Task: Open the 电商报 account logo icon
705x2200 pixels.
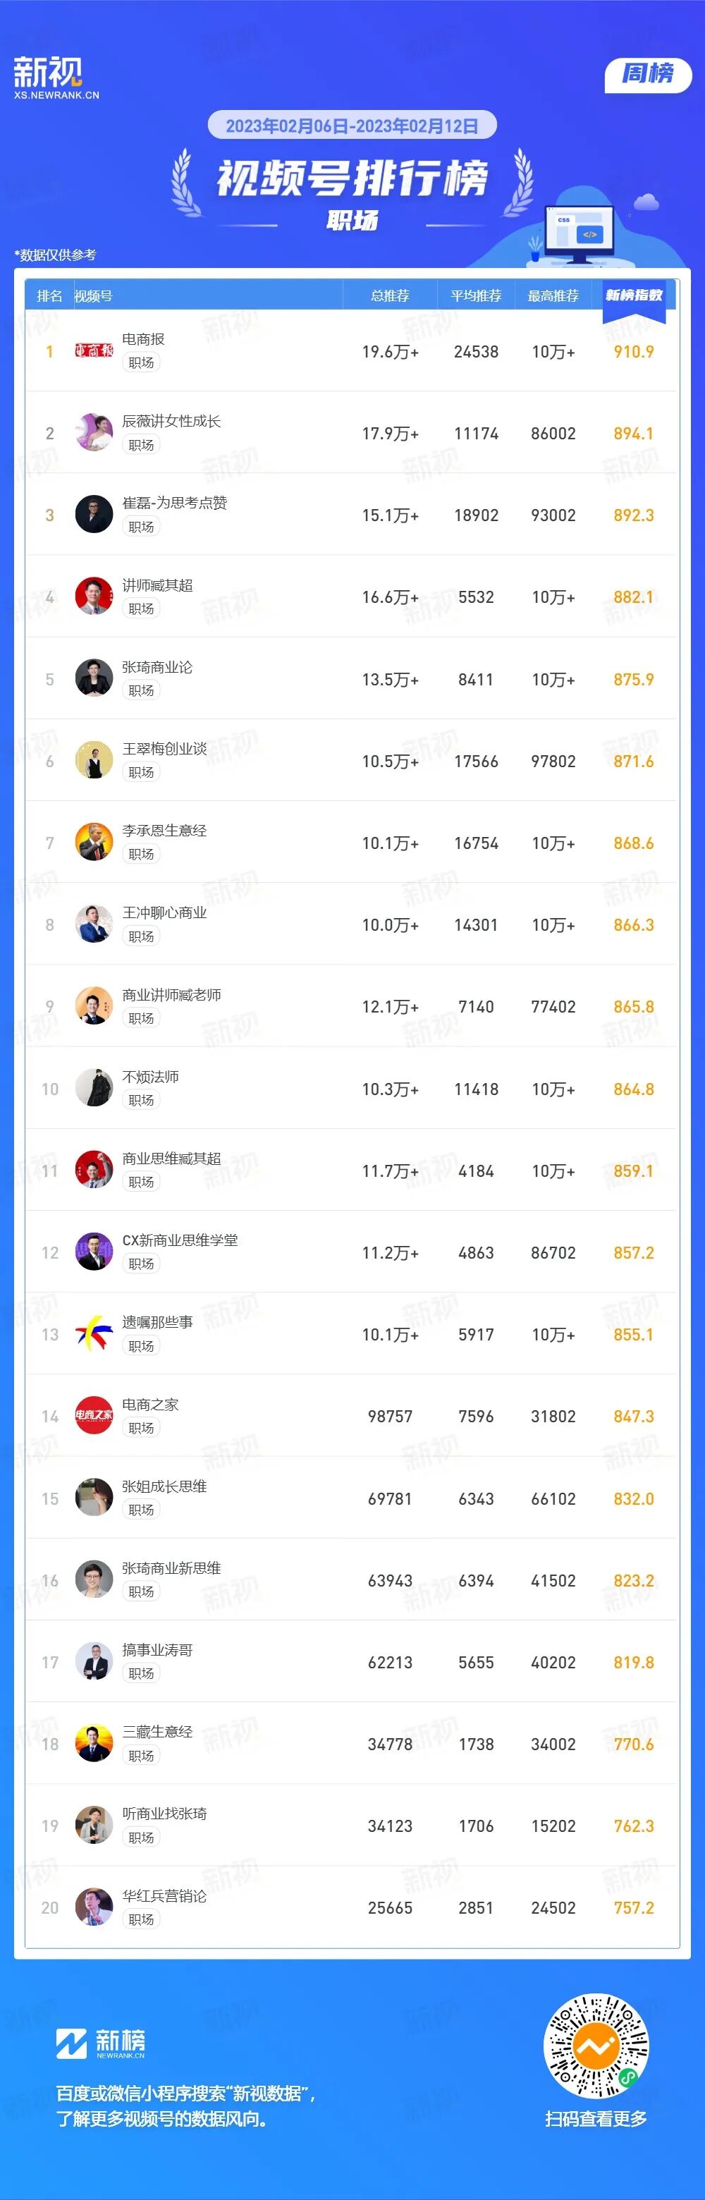Action: [94, 350]
